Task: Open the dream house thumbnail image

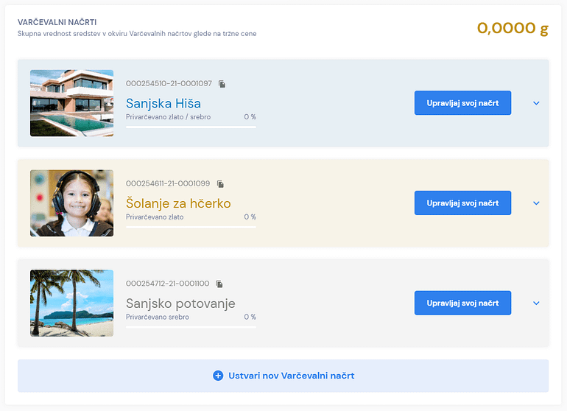Action: pos(71,103)
